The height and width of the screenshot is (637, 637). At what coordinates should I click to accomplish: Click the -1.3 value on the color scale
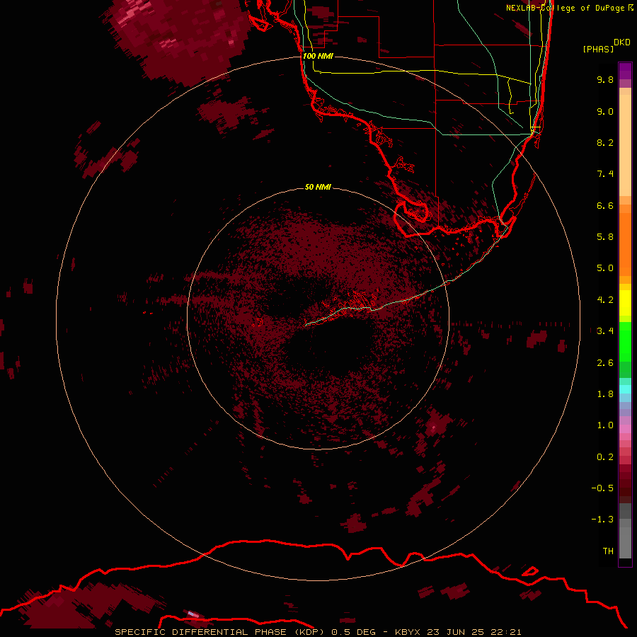point(602,520)
